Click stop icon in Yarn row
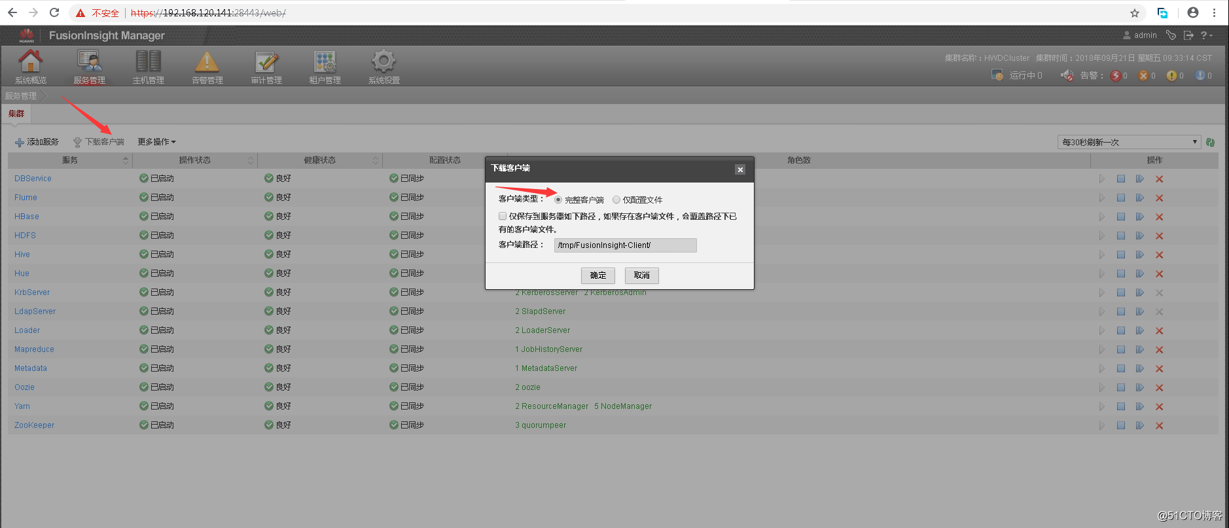The height and width of the screenshot is (528, 1229). pos(1121,406)
